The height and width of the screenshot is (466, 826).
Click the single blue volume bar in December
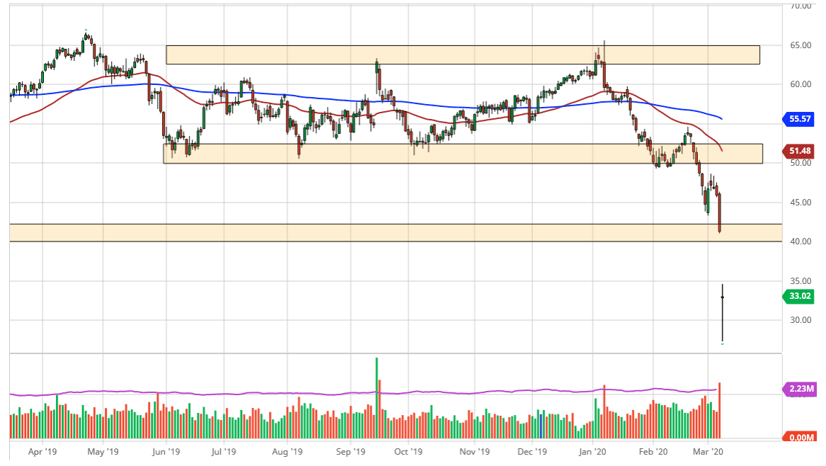coord(541,427)
